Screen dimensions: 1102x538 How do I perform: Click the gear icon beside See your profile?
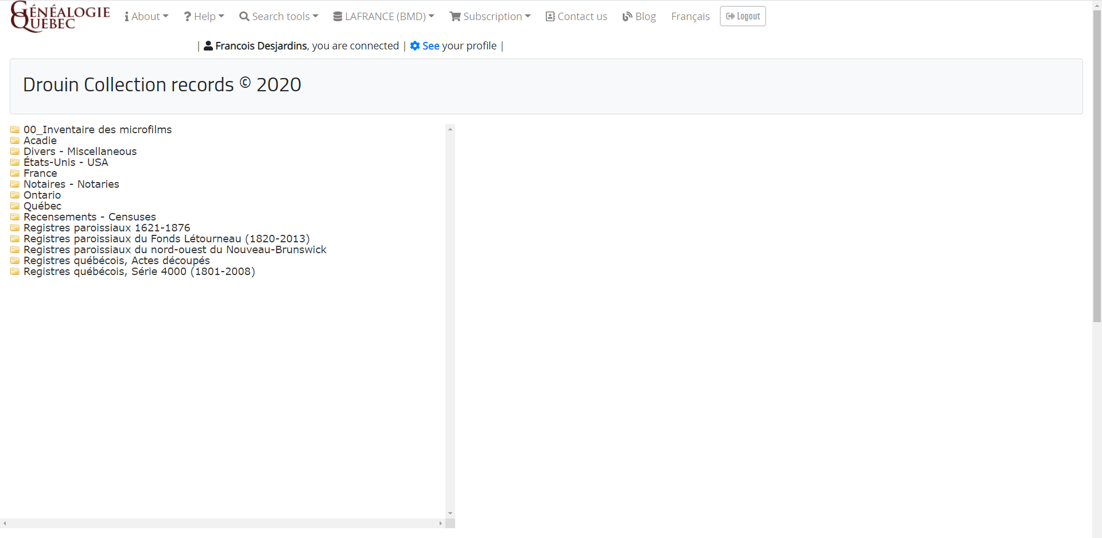[x=415, y=46]
